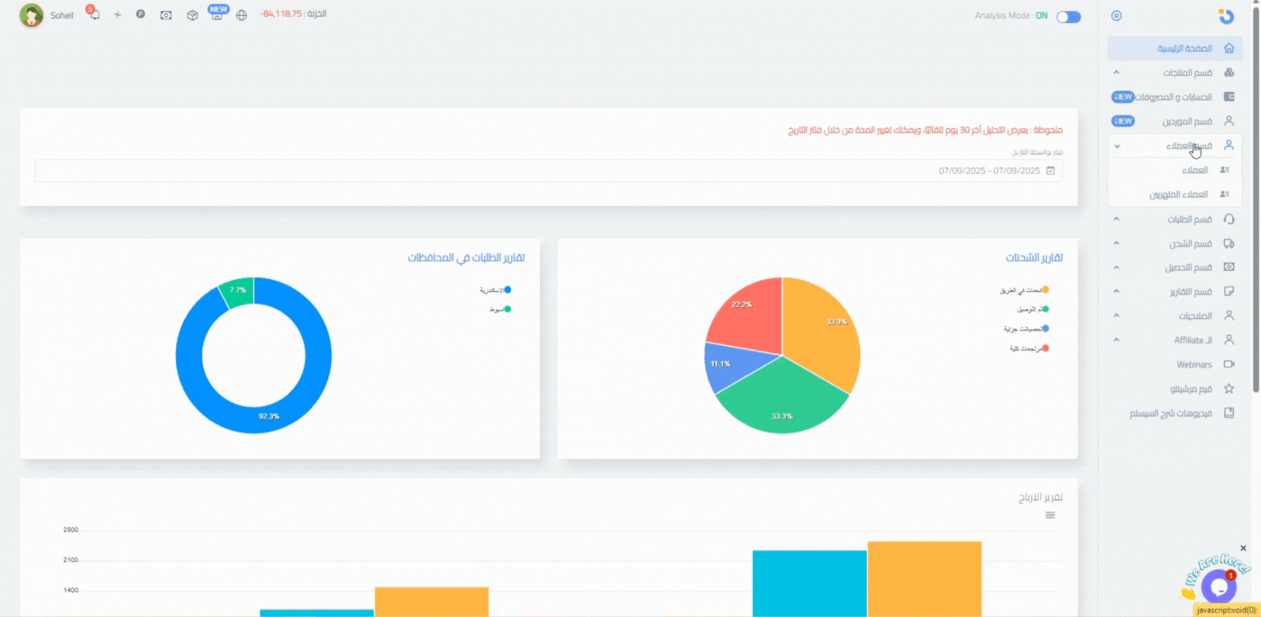Toggle the orange شحنات في الطريق legend item
The width and height of the screenshot is (1261, 617).
1025,290
